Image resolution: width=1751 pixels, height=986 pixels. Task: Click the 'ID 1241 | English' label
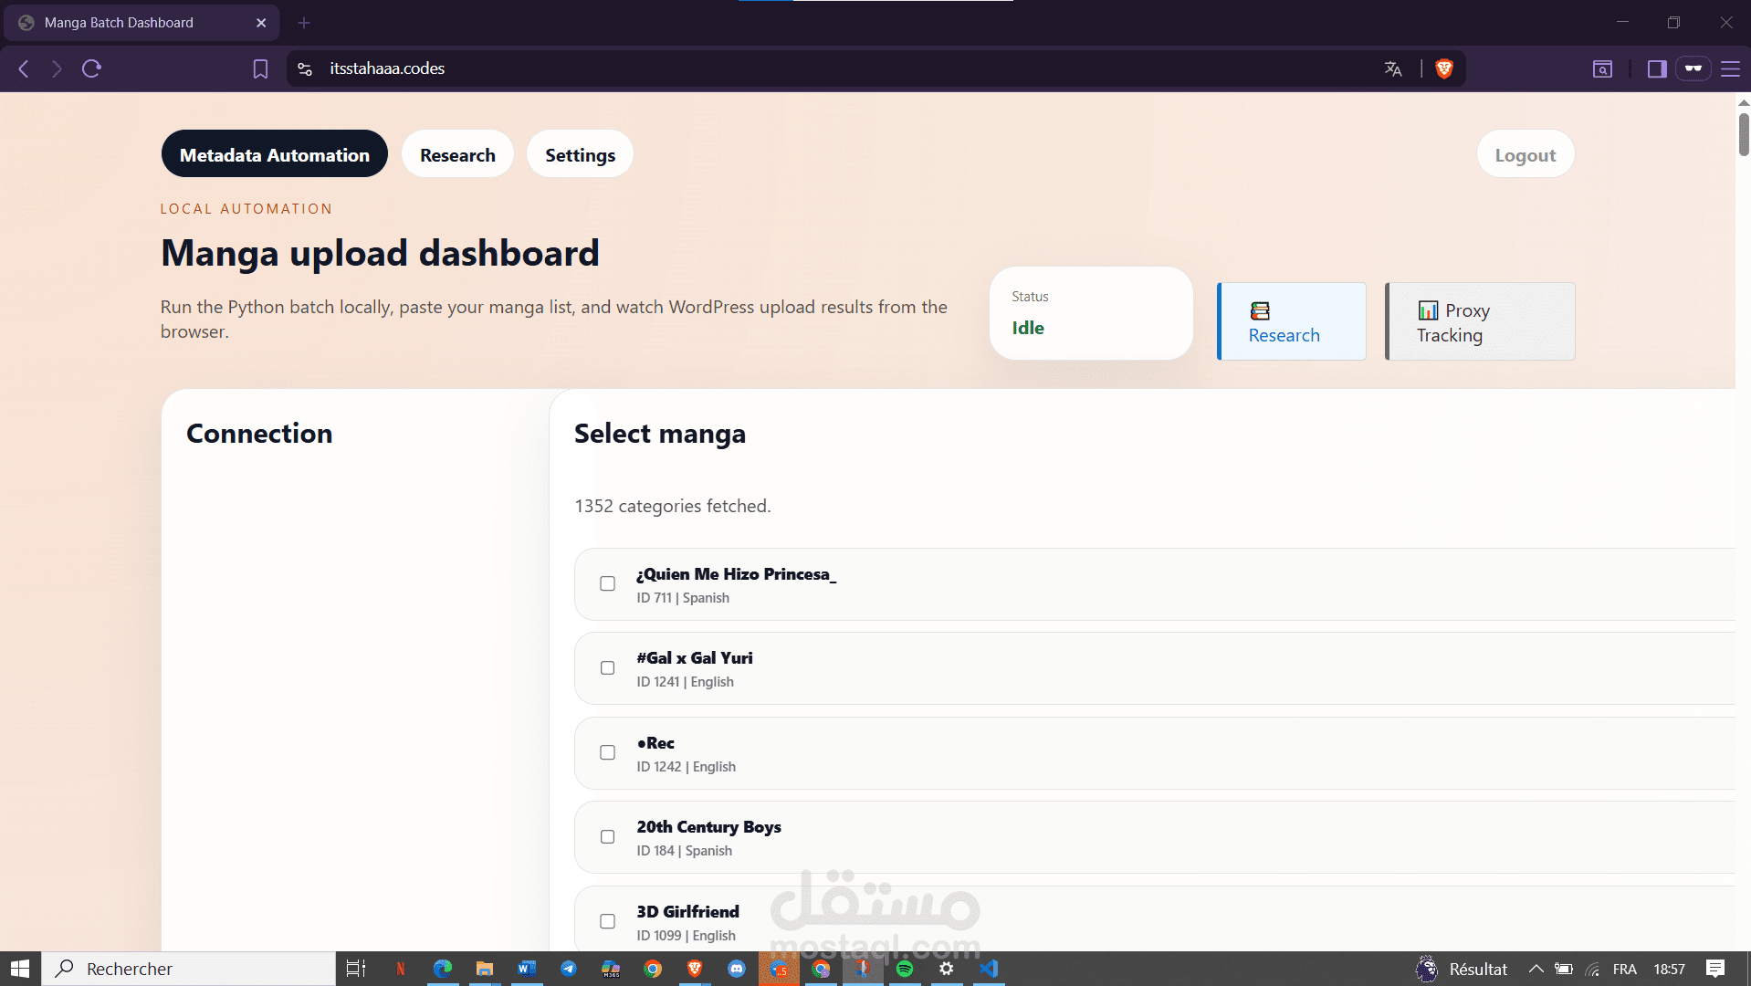[685, 682]
